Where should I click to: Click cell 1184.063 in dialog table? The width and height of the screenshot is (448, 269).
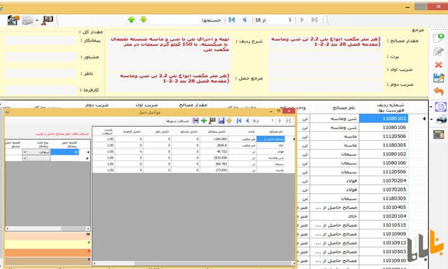[x=214, y=139]
